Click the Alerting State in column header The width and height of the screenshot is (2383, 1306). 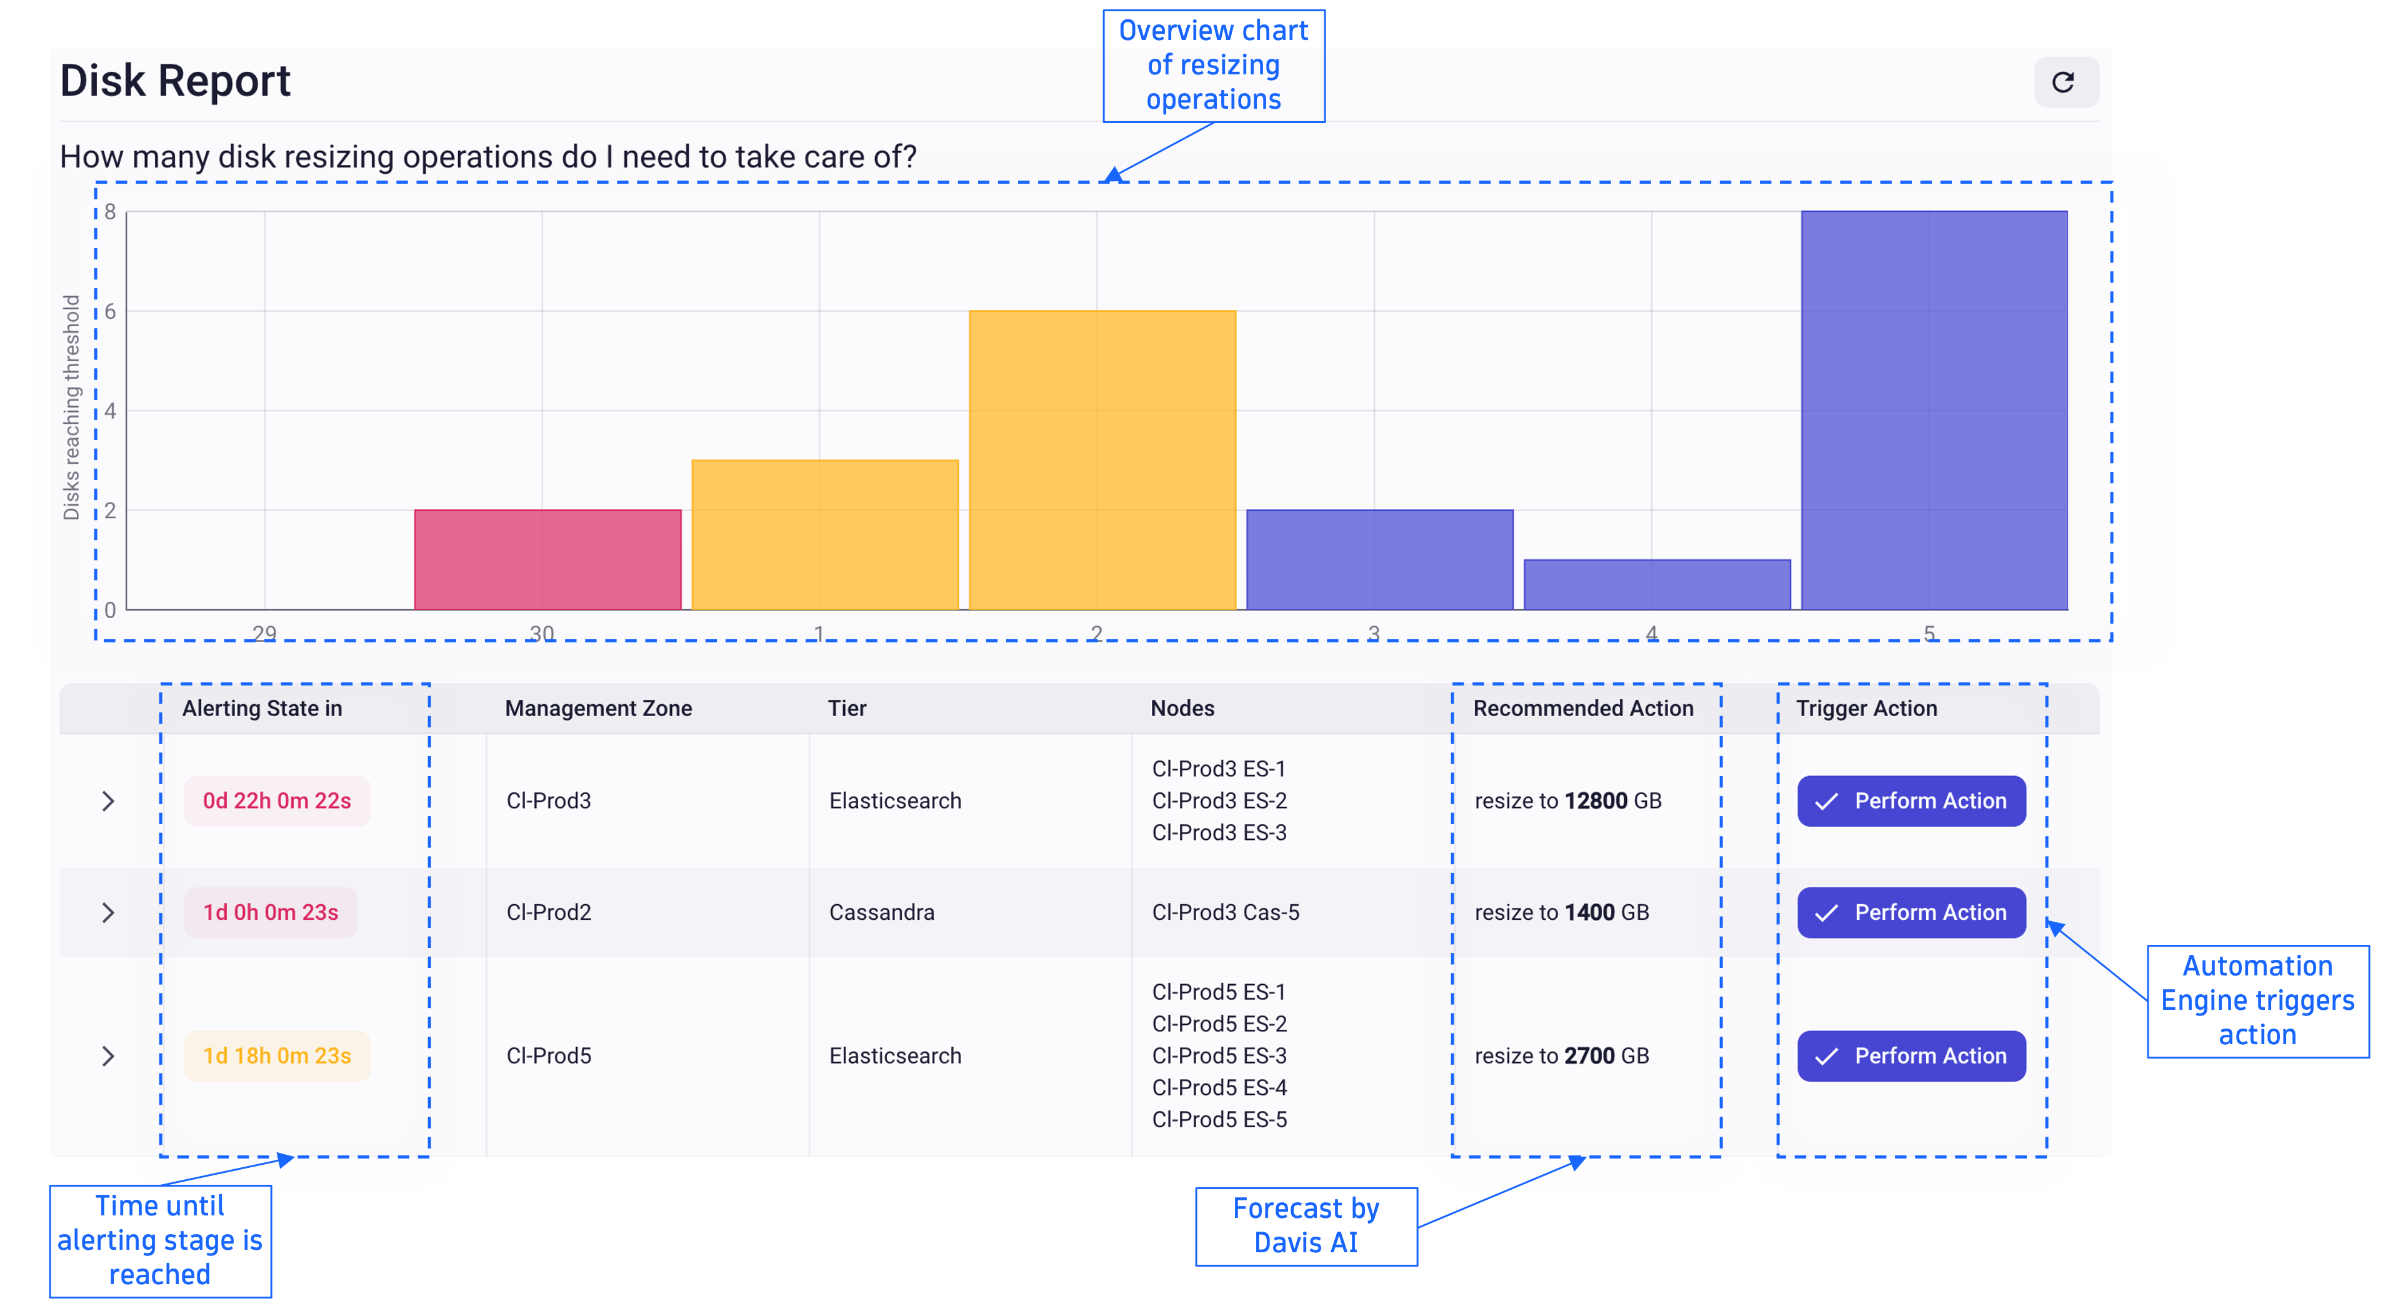coord(262,707)
